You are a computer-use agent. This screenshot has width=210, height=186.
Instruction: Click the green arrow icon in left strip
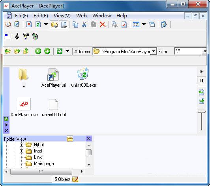[6, 119]
